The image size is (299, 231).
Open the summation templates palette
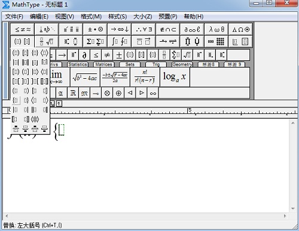pyautogui.click(x=95, y=42)
